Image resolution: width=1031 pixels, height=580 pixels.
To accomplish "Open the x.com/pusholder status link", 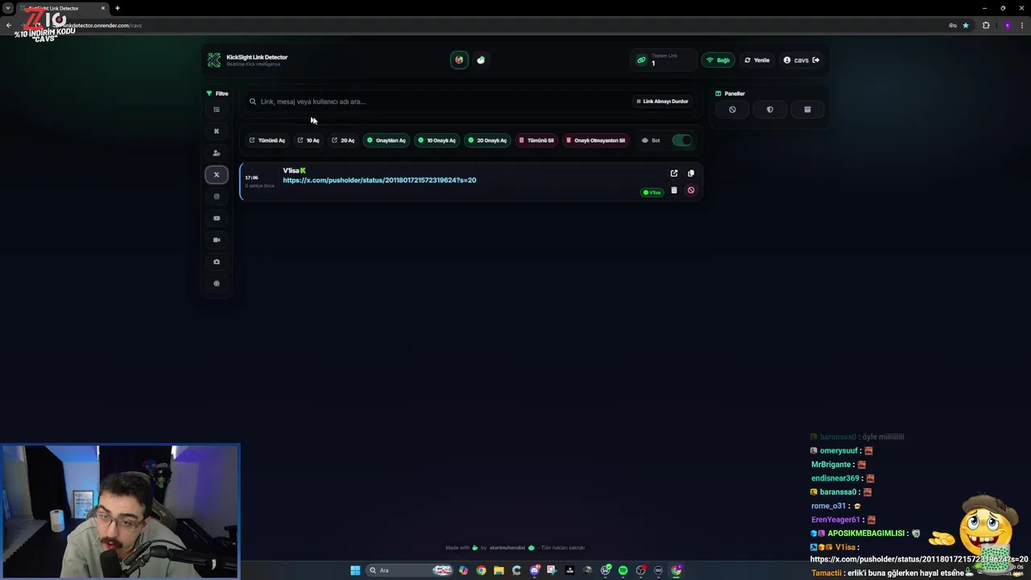I will click(x=379, y=180).
